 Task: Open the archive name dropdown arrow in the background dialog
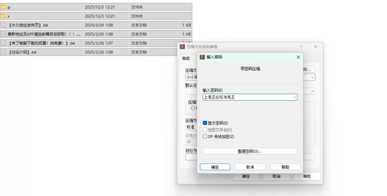pyautogui.click(x=312, y=77)
